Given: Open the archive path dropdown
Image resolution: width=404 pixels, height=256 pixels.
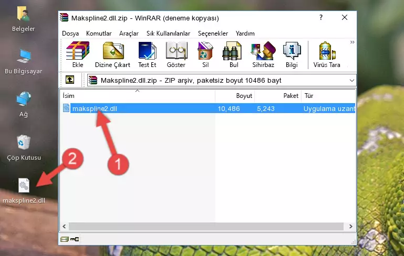Looking at the screenshot, I should (351, 81).
